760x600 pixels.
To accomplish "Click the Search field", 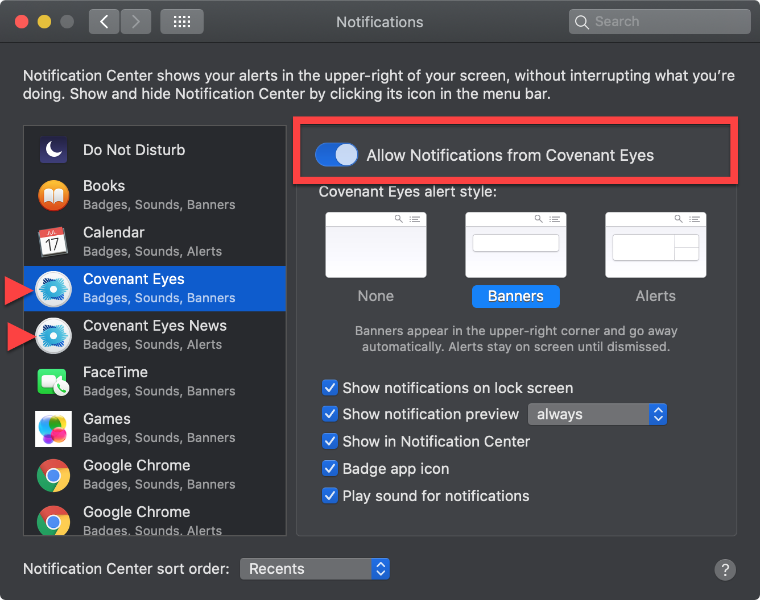I will 660,22.
